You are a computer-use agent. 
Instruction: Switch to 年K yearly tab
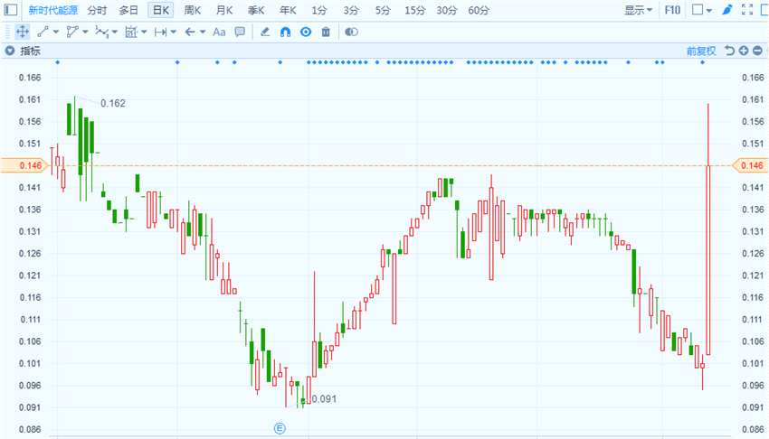pyautogui.click(x=288, y=10)
